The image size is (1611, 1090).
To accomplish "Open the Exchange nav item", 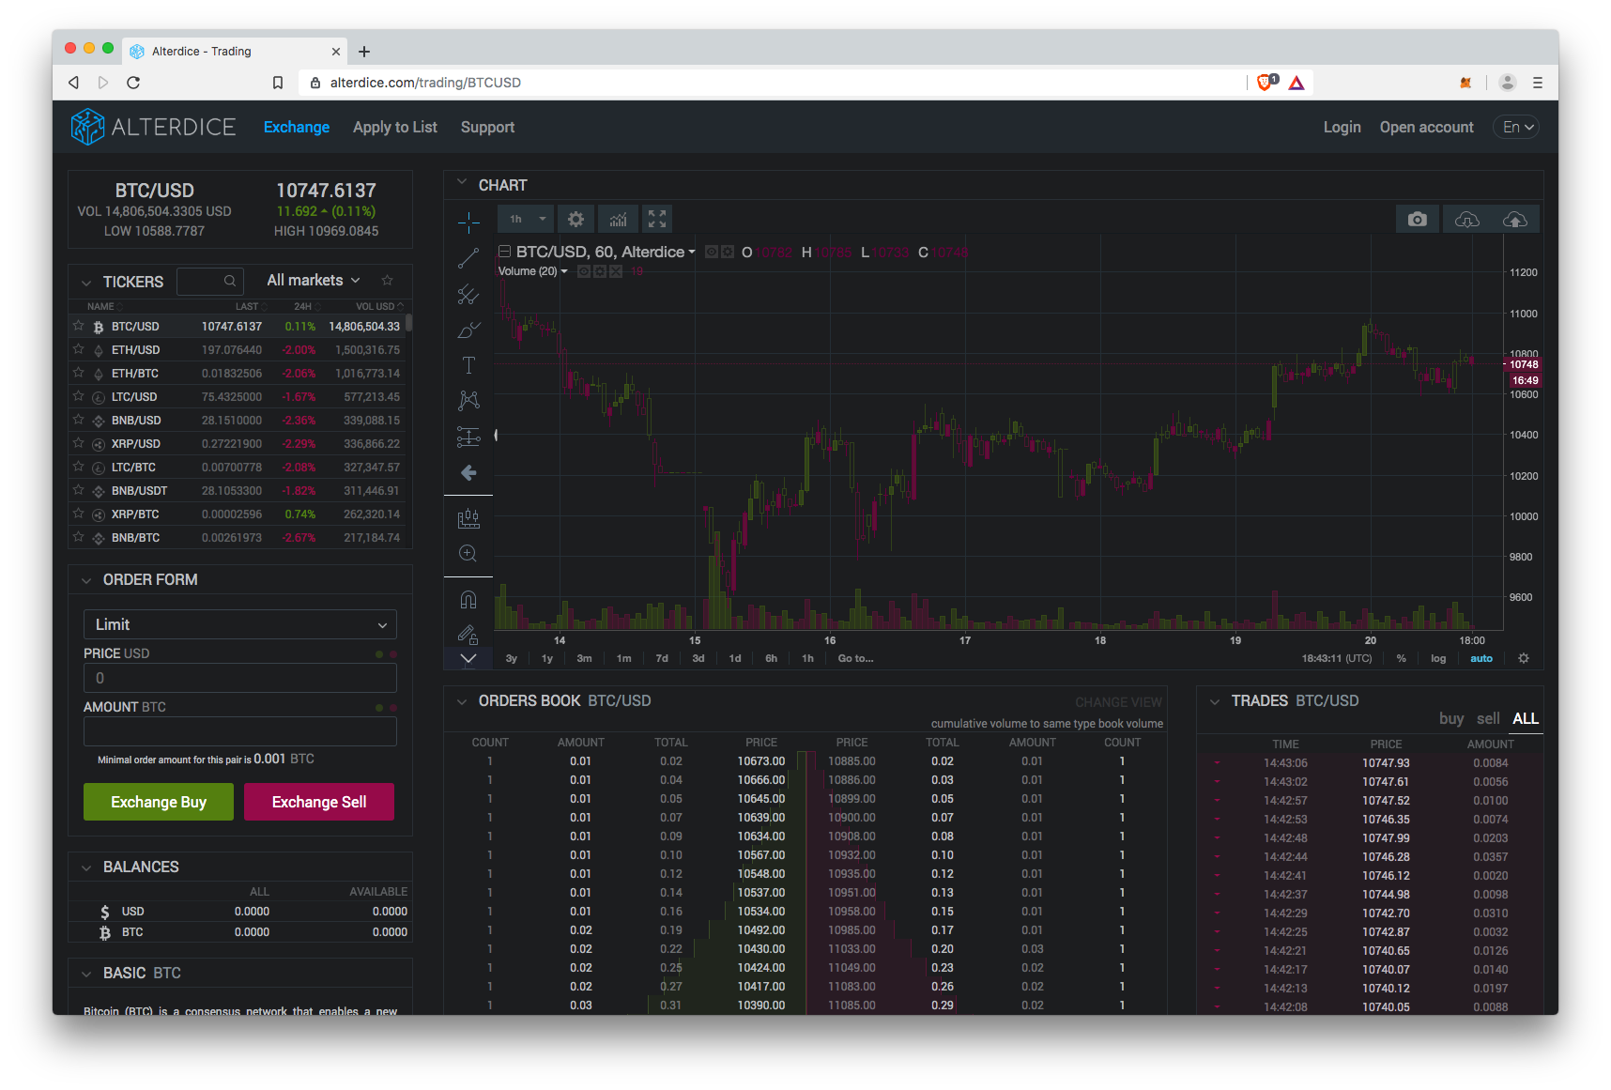I will coord(297,127).
